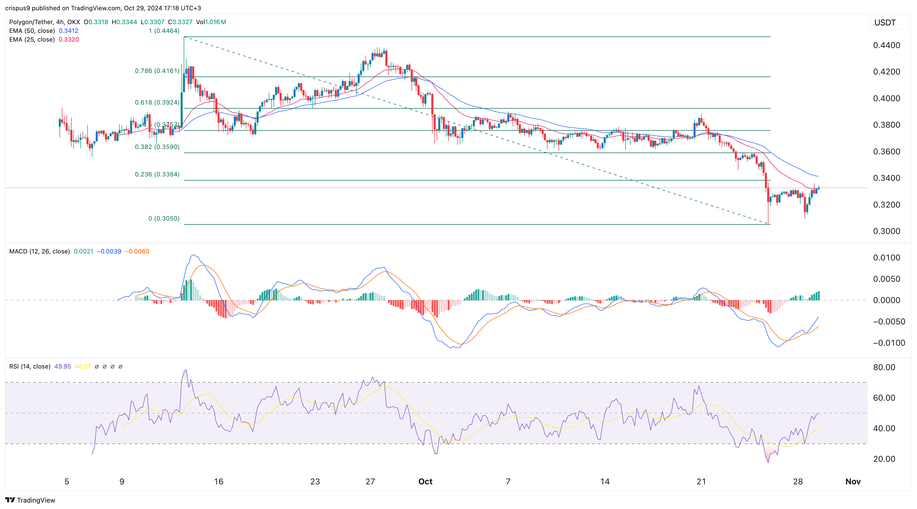This screenshot has height=509, width=917.
Task: Click the MACD (12, 26, close) legend label
Action: coord(39,251)
